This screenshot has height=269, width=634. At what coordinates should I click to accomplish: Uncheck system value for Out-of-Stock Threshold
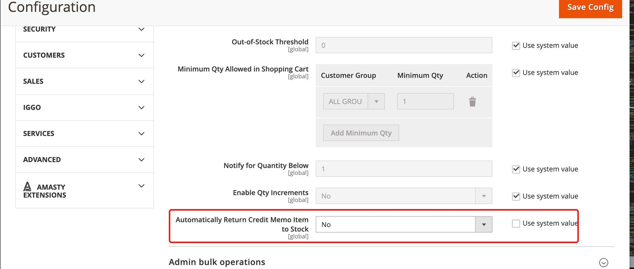coord(516,45)
